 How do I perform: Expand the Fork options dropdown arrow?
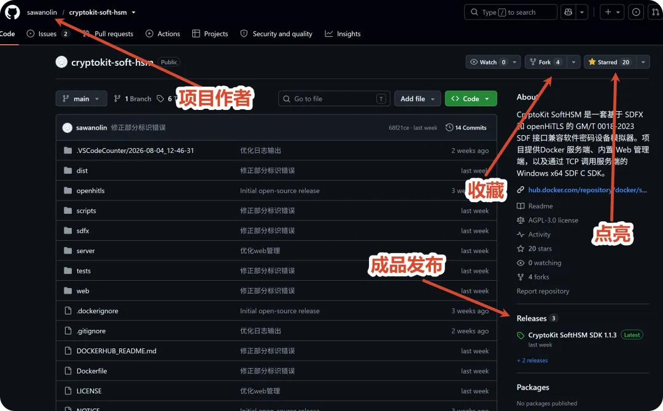pyautogui.click(x=573, y=62)
